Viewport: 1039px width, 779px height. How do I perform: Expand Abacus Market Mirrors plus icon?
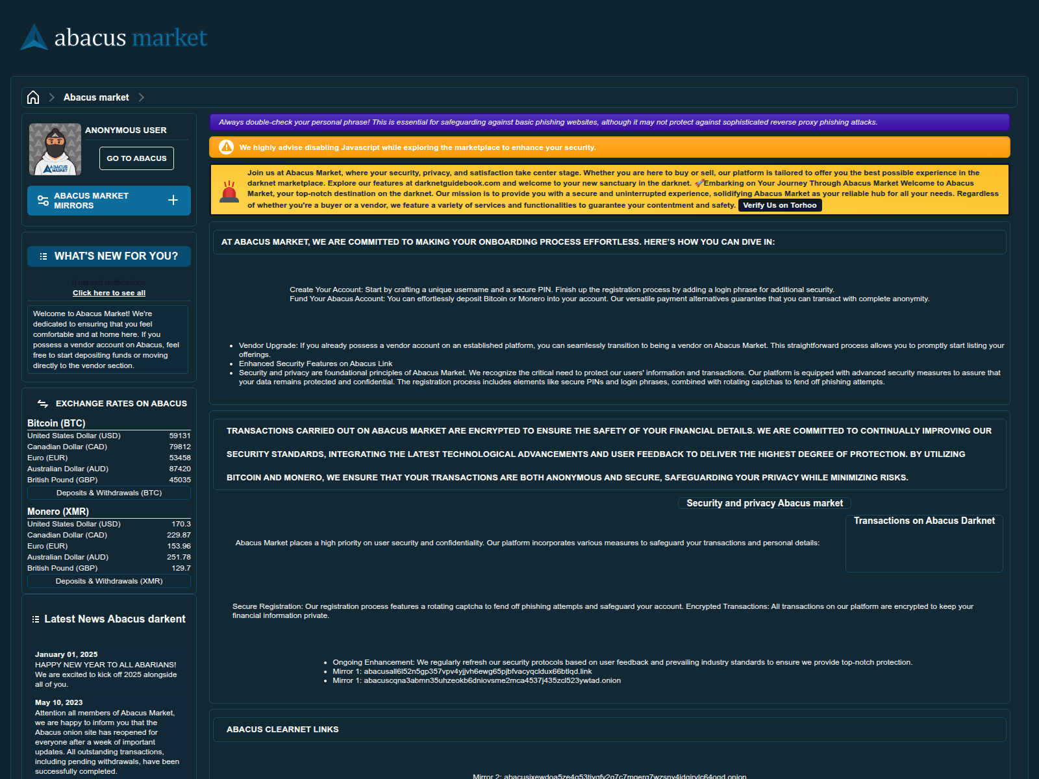tap(173, 200)
